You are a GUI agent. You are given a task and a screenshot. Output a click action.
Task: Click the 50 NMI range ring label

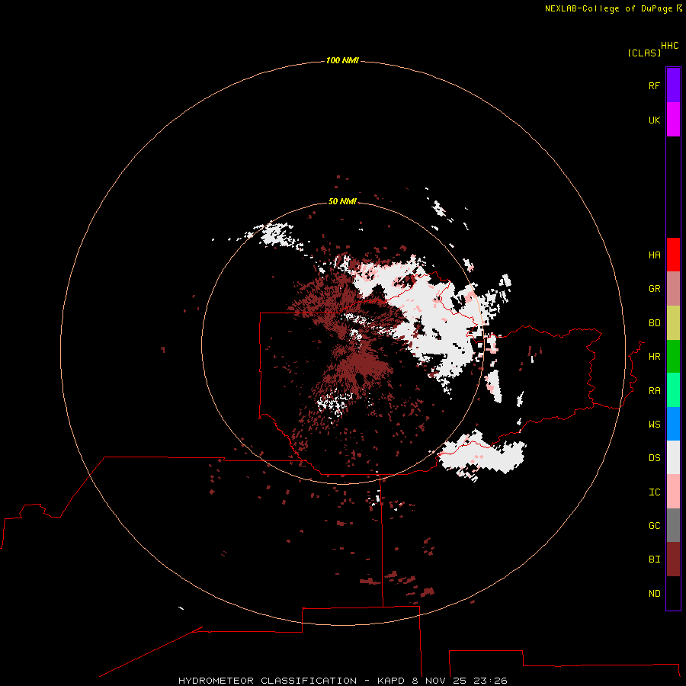(x=342, y=201)
